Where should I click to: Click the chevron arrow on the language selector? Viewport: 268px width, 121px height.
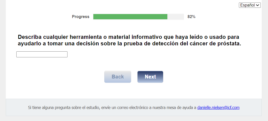click(x=258, y=5)
